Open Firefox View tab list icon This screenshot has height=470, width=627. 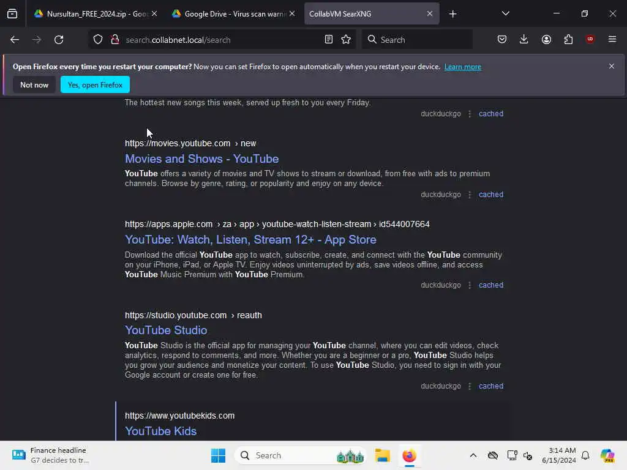pyautogui.click(x=12, y=13)
